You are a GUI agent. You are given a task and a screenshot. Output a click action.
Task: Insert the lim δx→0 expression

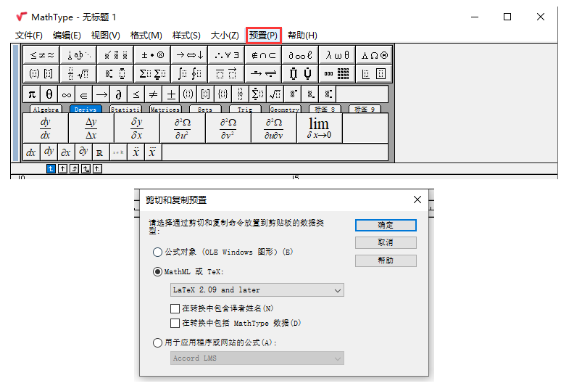319,128
